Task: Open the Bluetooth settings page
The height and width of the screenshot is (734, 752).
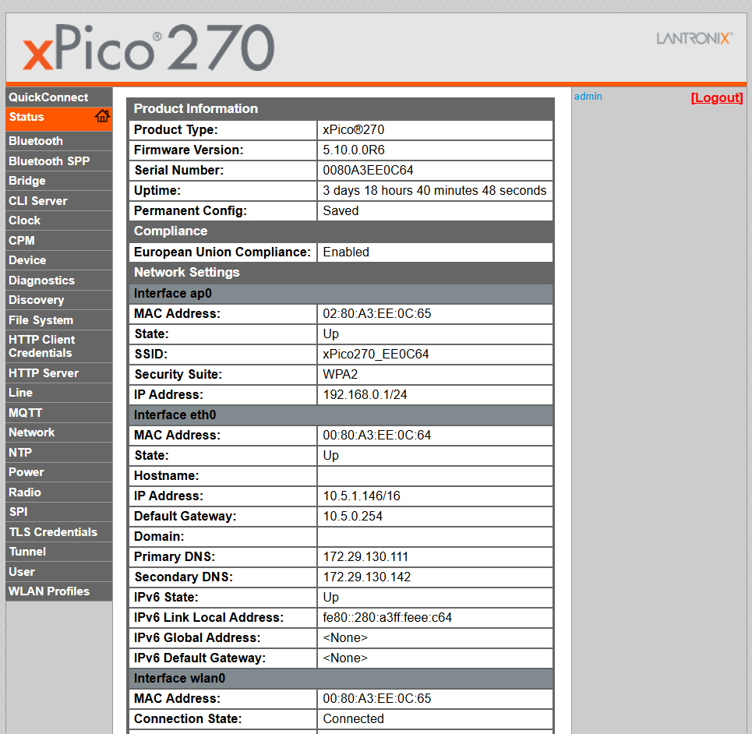Action: [34, 140]
